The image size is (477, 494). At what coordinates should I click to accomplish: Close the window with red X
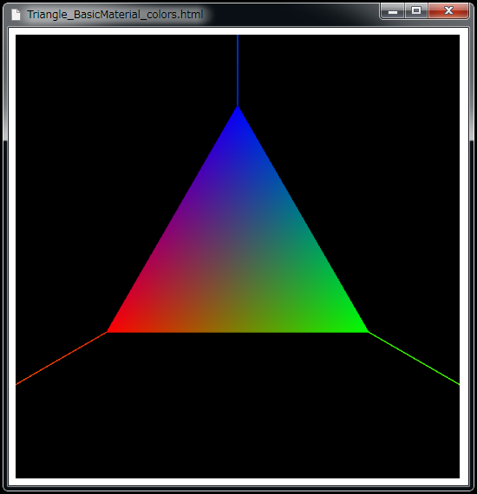(x=448, y=11)
